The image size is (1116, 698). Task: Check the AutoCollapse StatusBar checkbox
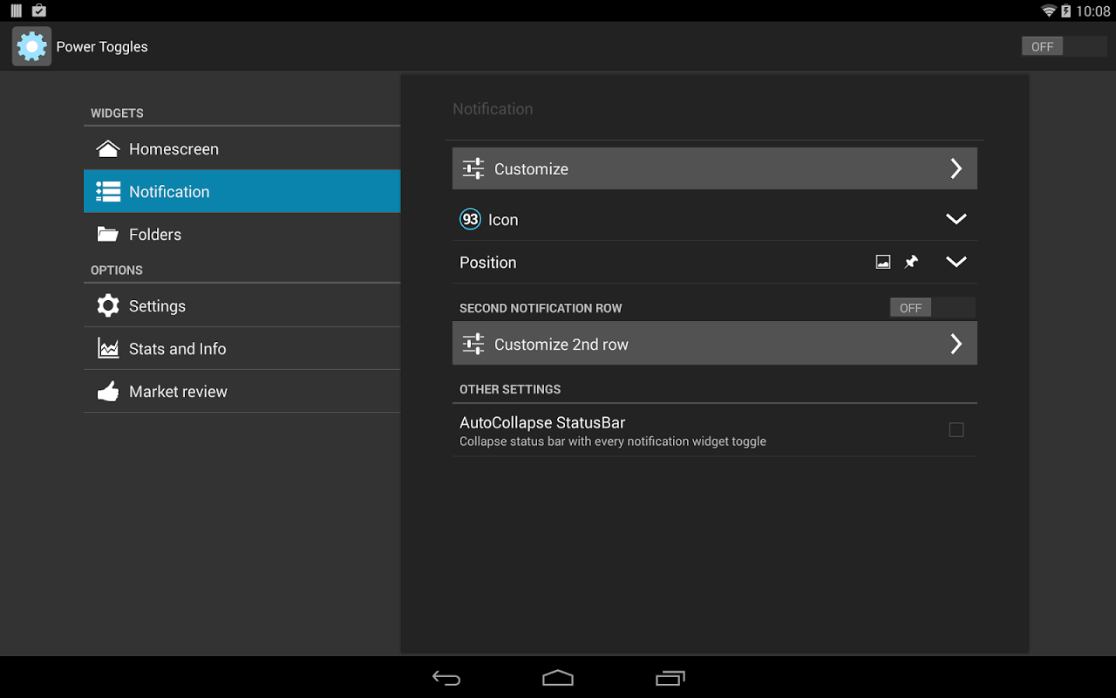(956, 429)
